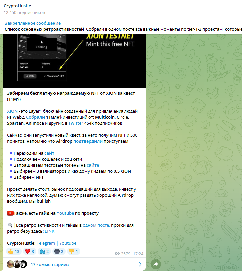This screenshot has width=242, height=271.
Task: Open the CryptoHustle Telegram footer link
Action: (46, 243)
